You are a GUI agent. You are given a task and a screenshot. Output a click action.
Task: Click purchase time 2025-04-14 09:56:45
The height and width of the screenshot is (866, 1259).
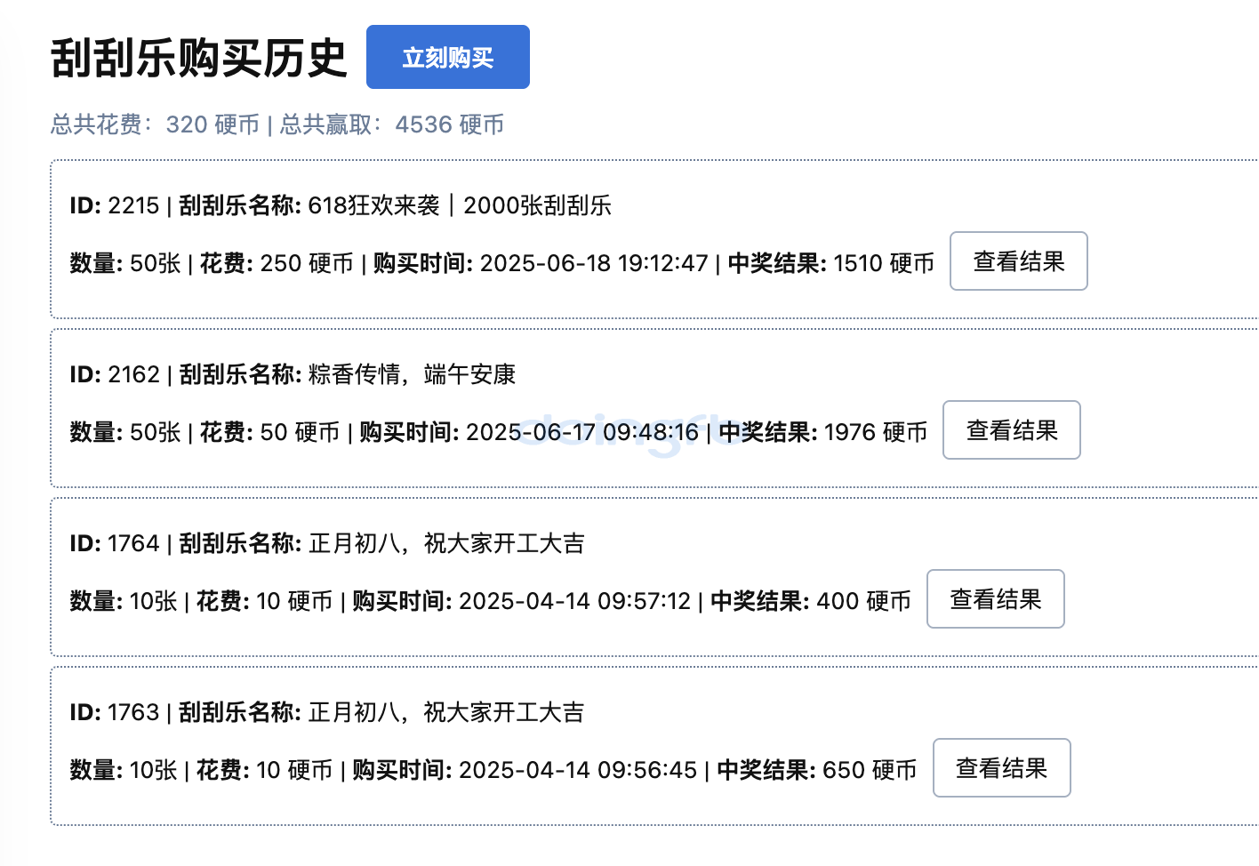coord(578,770)
